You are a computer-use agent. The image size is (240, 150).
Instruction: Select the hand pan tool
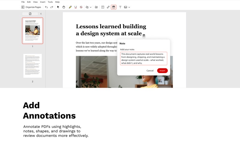click(64, 7)
